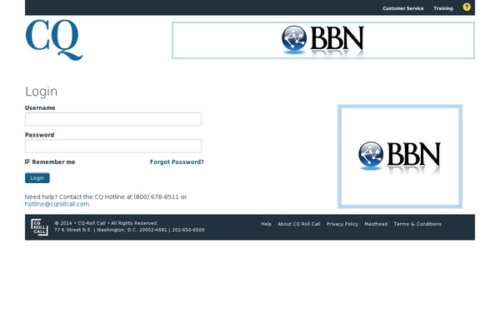Focus the Password input field
The image size is (500, 333).
pyautogui.click(x=113, y=146)
